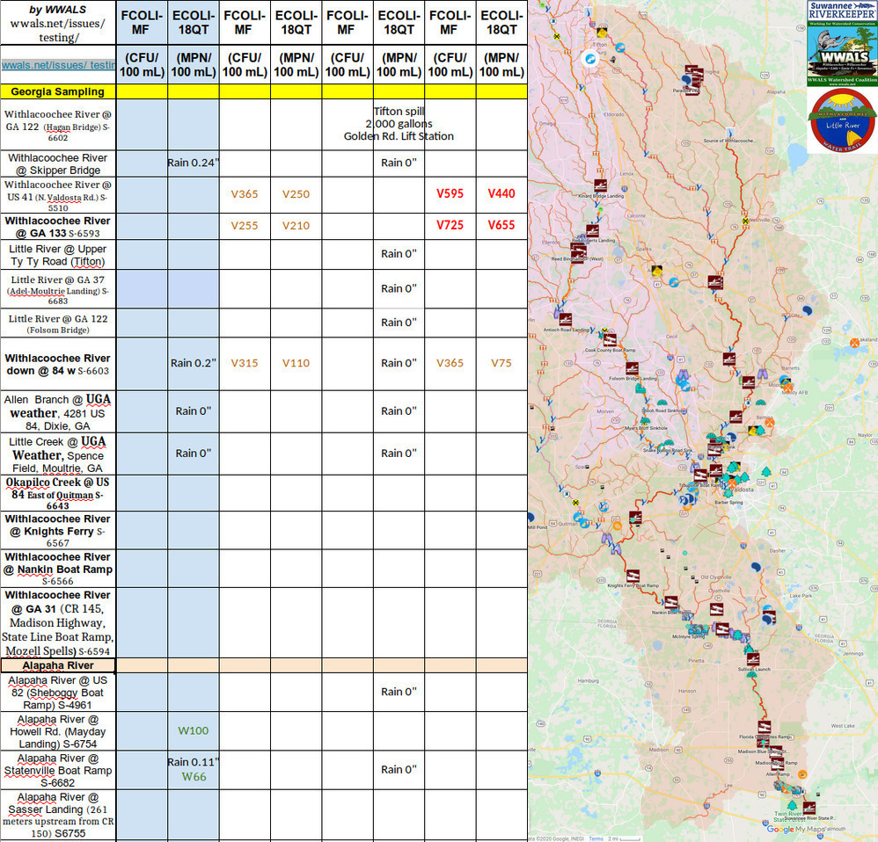
Task: Click the Withlacoochee and Little River Water Trail logo
Action: point(842,121)
